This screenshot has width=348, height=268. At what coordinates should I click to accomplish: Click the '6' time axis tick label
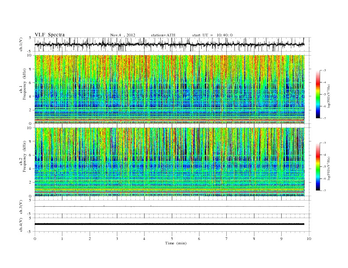pyautogui.click(x=199, y=239)
